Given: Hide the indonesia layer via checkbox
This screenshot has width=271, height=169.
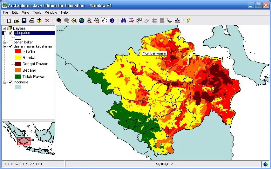Looking at the screenshot, I should click(x=10, y=82).
